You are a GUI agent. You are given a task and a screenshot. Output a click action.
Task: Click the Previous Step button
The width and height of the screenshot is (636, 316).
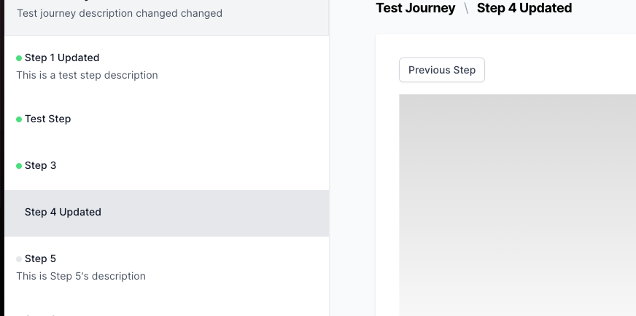442,70
